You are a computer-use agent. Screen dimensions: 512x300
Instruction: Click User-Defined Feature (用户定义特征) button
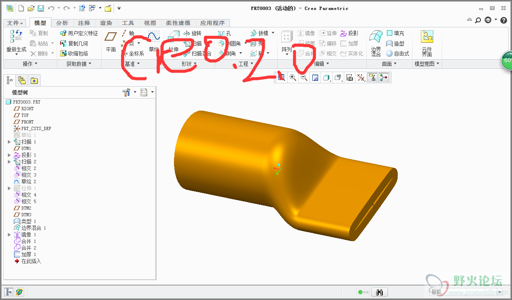point(79,33)
